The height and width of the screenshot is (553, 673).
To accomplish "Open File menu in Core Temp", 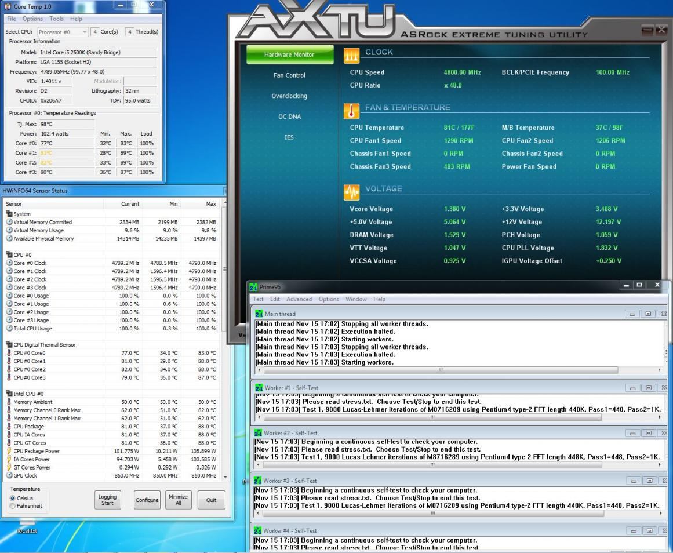I will pos(12,19).
